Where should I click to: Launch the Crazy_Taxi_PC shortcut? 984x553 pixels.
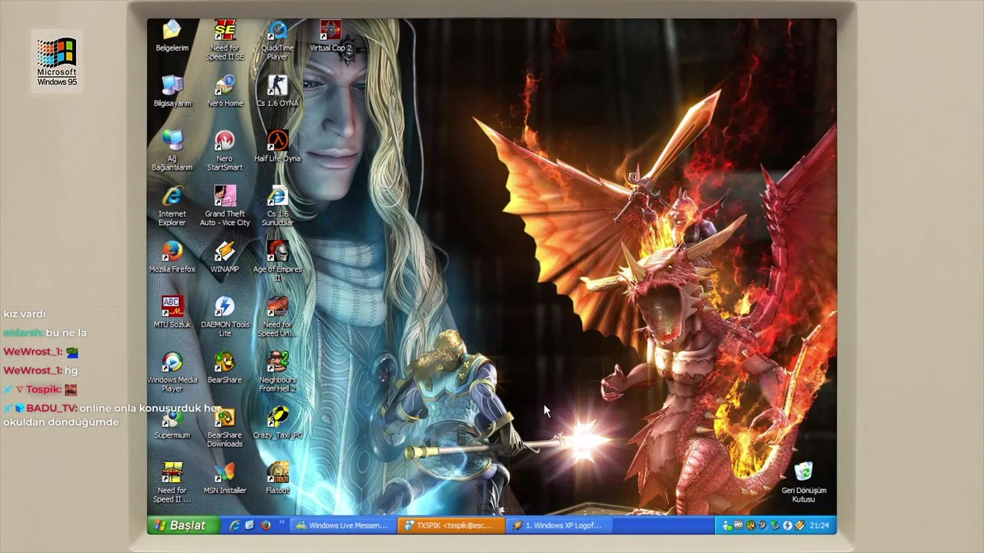pos(278,424)
